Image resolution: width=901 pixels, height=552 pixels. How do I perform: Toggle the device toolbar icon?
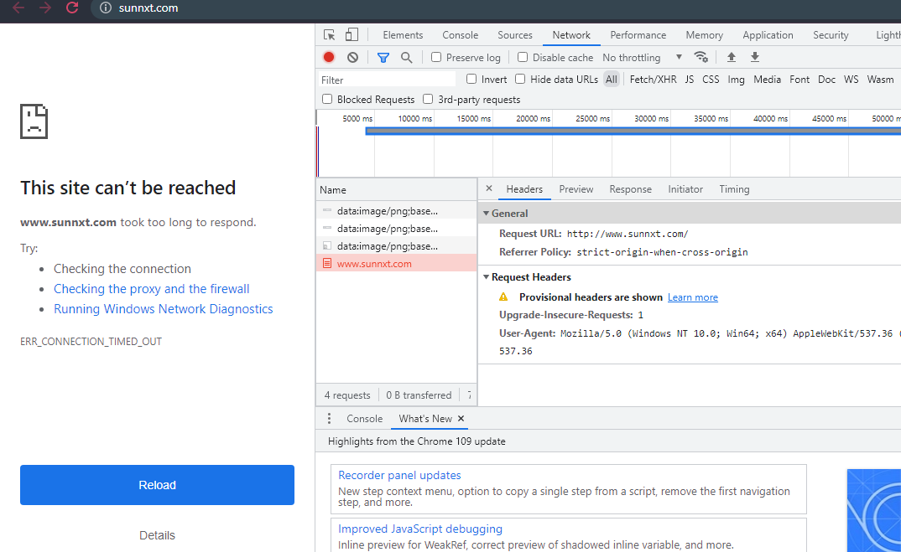(352, 35)
